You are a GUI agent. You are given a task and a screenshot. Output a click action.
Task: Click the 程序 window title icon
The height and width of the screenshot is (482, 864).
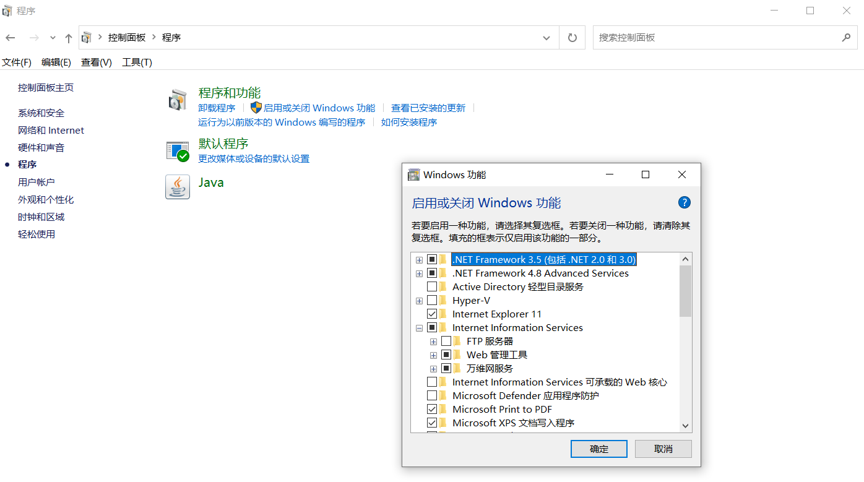tap(8, 11)
